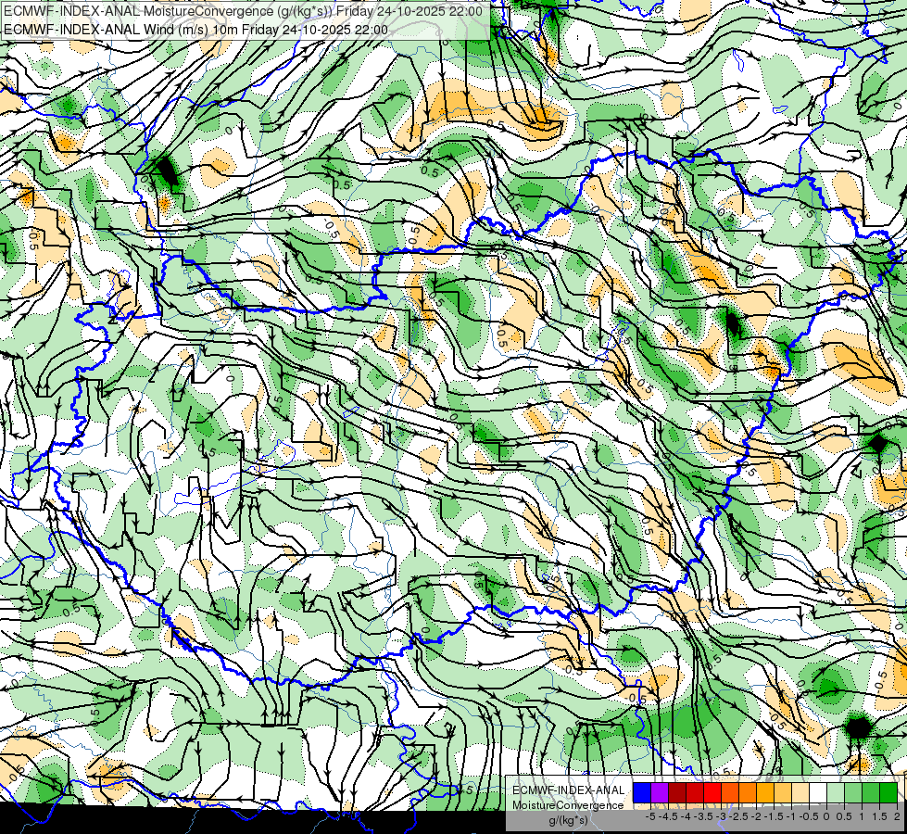
Task: Click the lightest green swatch between 0 and 0.5
Action: 836,793
